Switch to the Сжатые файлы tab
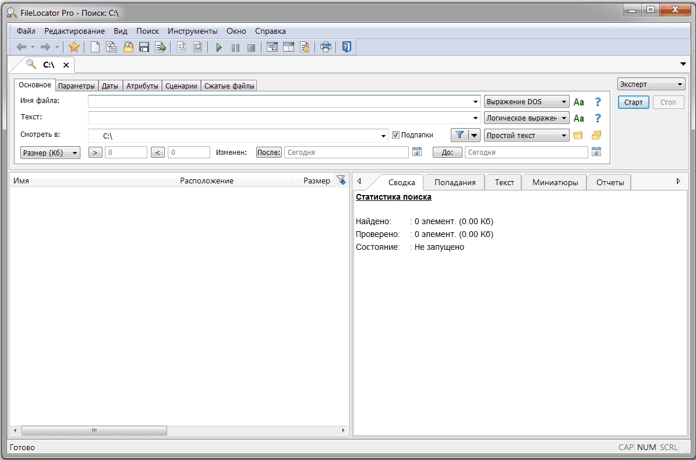Screen dimensions: 696x460 tap(229, 86)
